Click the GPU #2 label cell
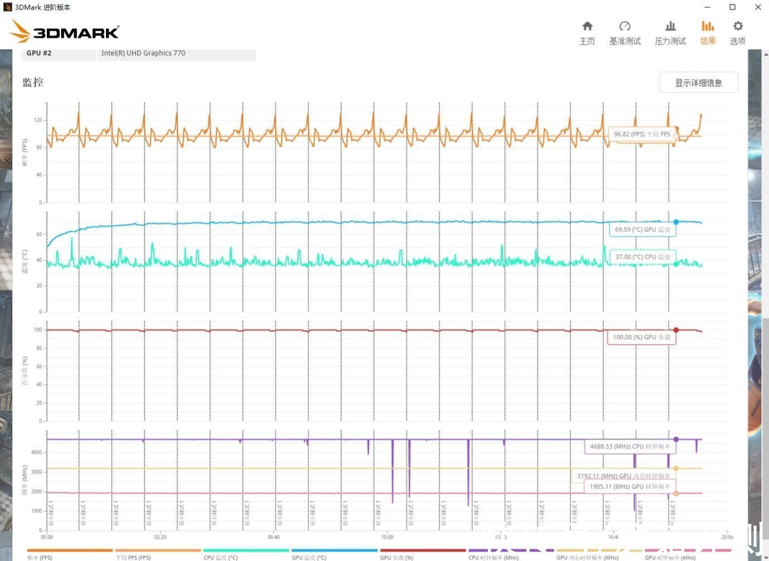Screen dimensions: 769x561 [x=59, y=54]
